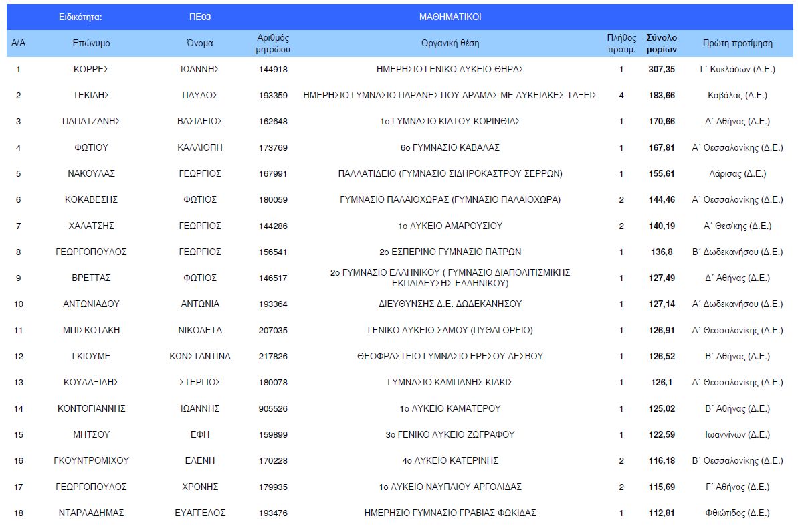This screenshot has height=528, width=798.
Task: Click score value 136,8
Action: tap(662, 252)
